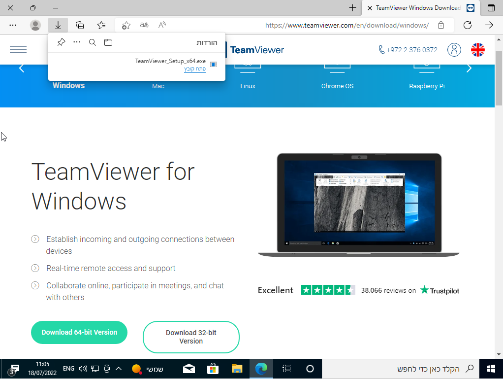
Task: Open Microsoft Store from taskbar
Action: click(x=213, y=369)
